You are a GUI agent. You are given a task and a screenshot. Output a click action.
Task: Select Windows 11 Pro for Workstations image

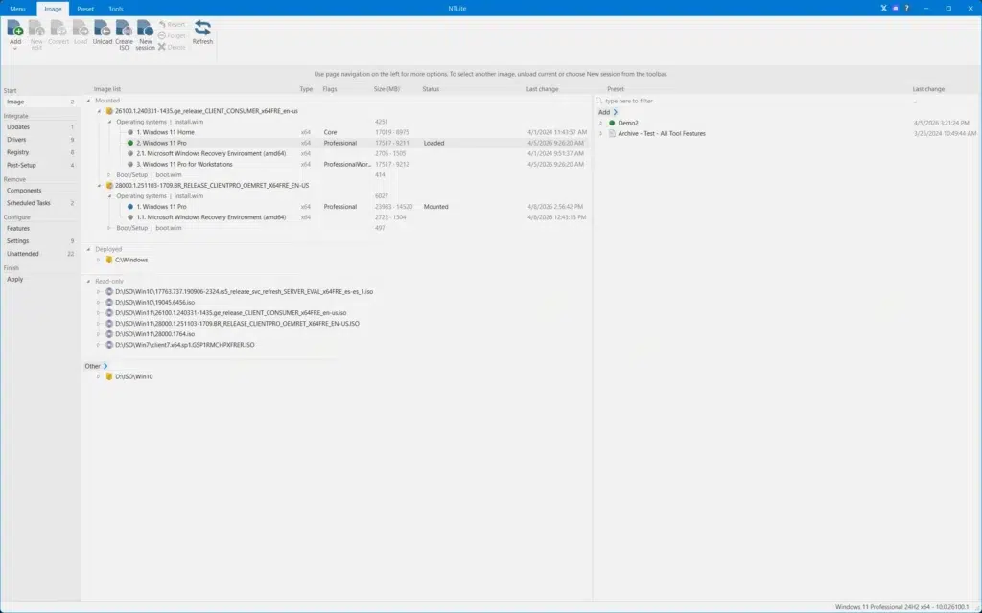click(x=184, y=164)
